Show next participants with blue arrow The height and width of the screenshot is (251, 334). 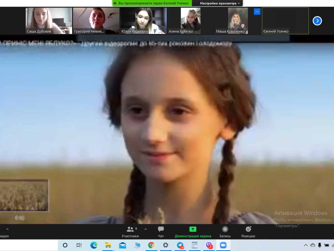click(317, 21)
